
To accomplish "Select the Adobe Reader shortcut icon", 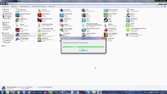I will tap(39, 15).
